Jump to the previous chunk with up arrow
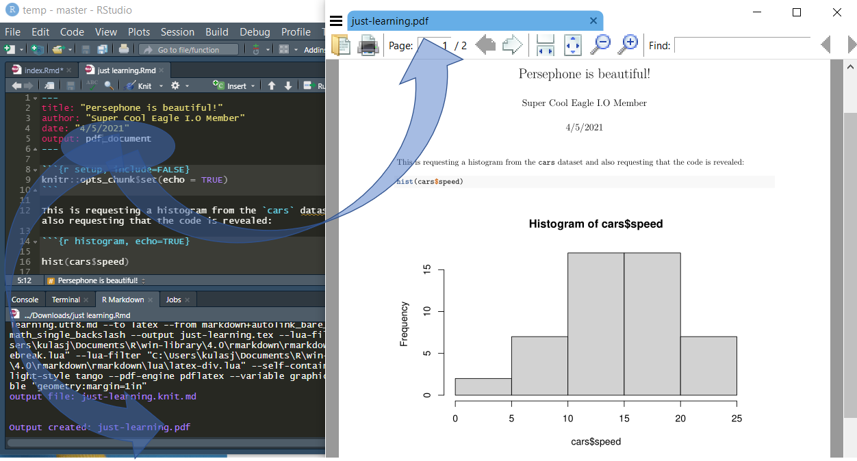Viewport: 857px width, 461px height. point(272,85)
